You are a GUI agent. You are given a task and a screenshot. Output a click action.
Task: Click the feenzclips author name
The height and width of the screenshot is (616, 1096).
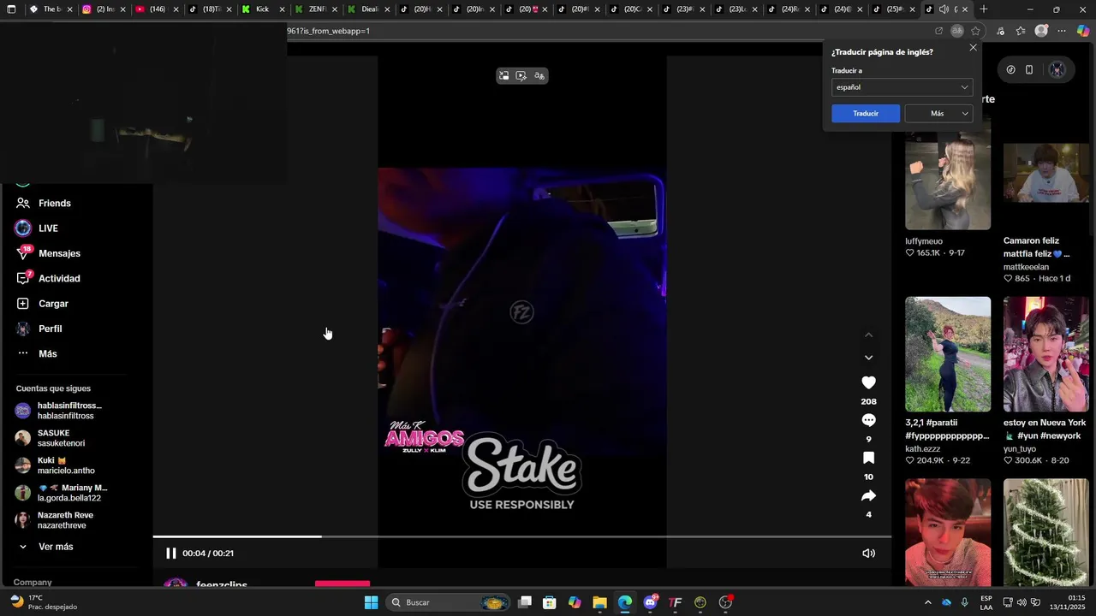(x=222, y=585)
